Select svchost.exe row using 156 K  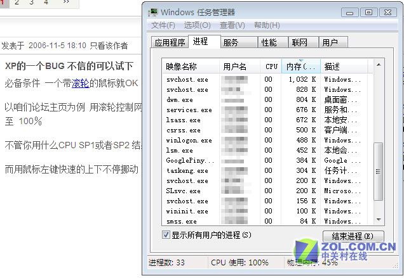pos(267,201)
